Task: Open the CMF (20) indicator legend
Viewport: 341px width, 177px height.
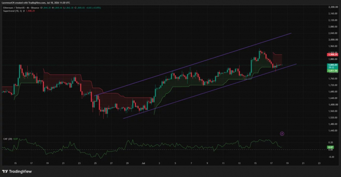Action: (8, 139)
